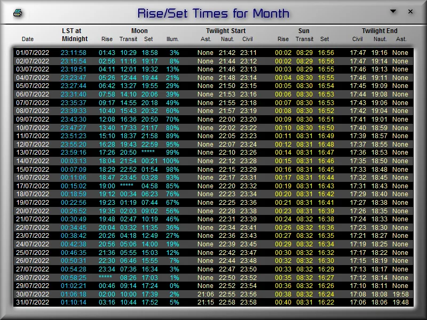Click LST value 23:11:58

73,52
